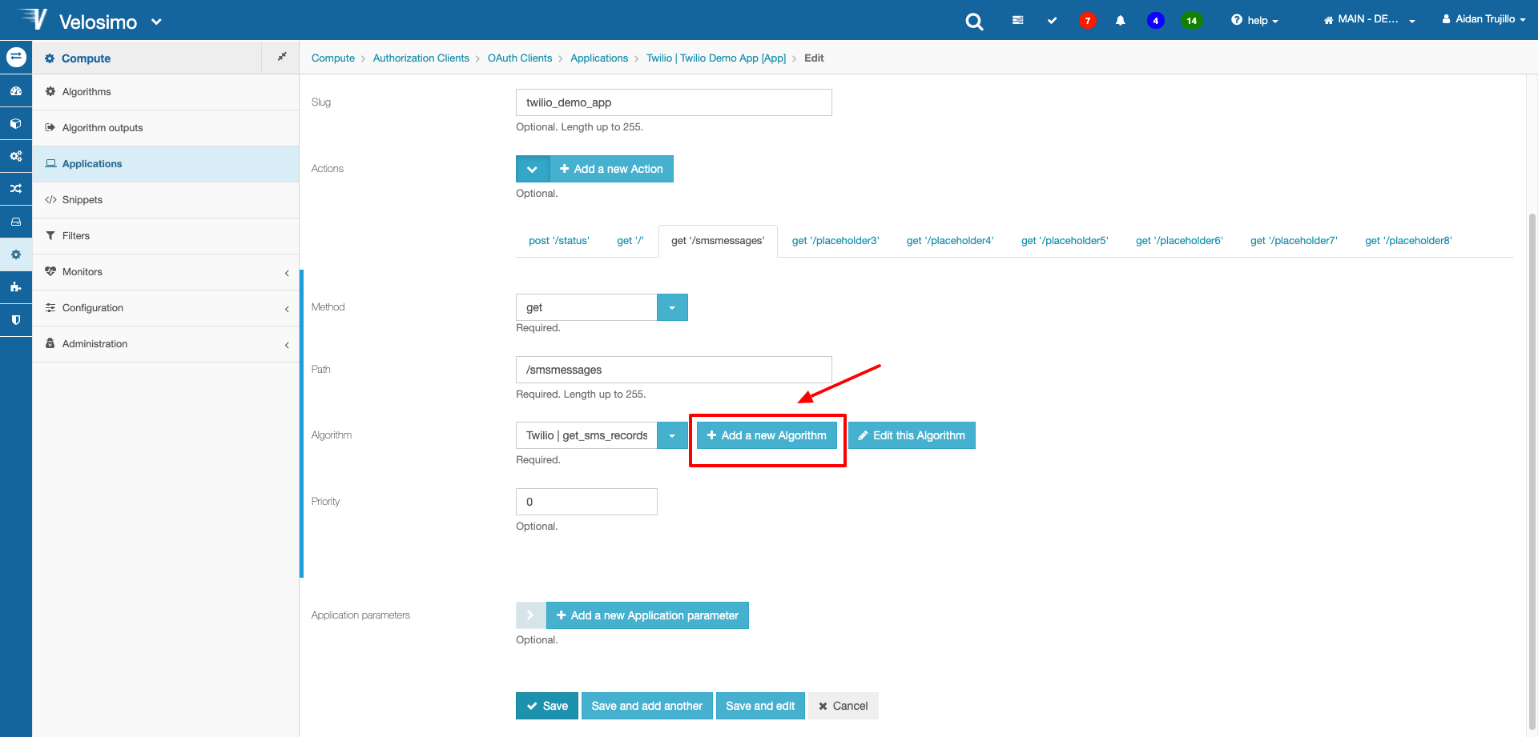Open Algorithm outputs in the Compute menu

click(166, 128)
